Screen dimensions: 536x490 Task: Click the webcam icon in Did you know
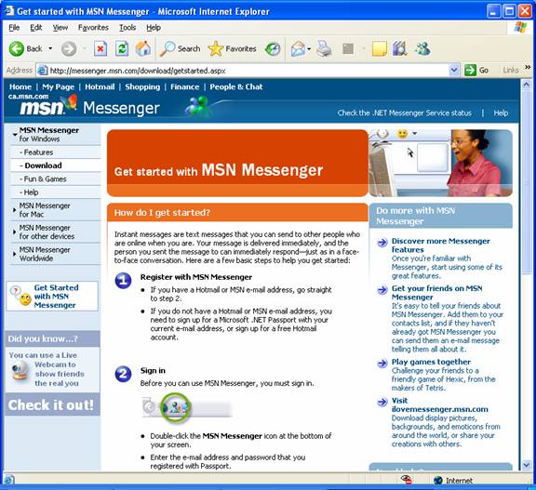point(20,370)
